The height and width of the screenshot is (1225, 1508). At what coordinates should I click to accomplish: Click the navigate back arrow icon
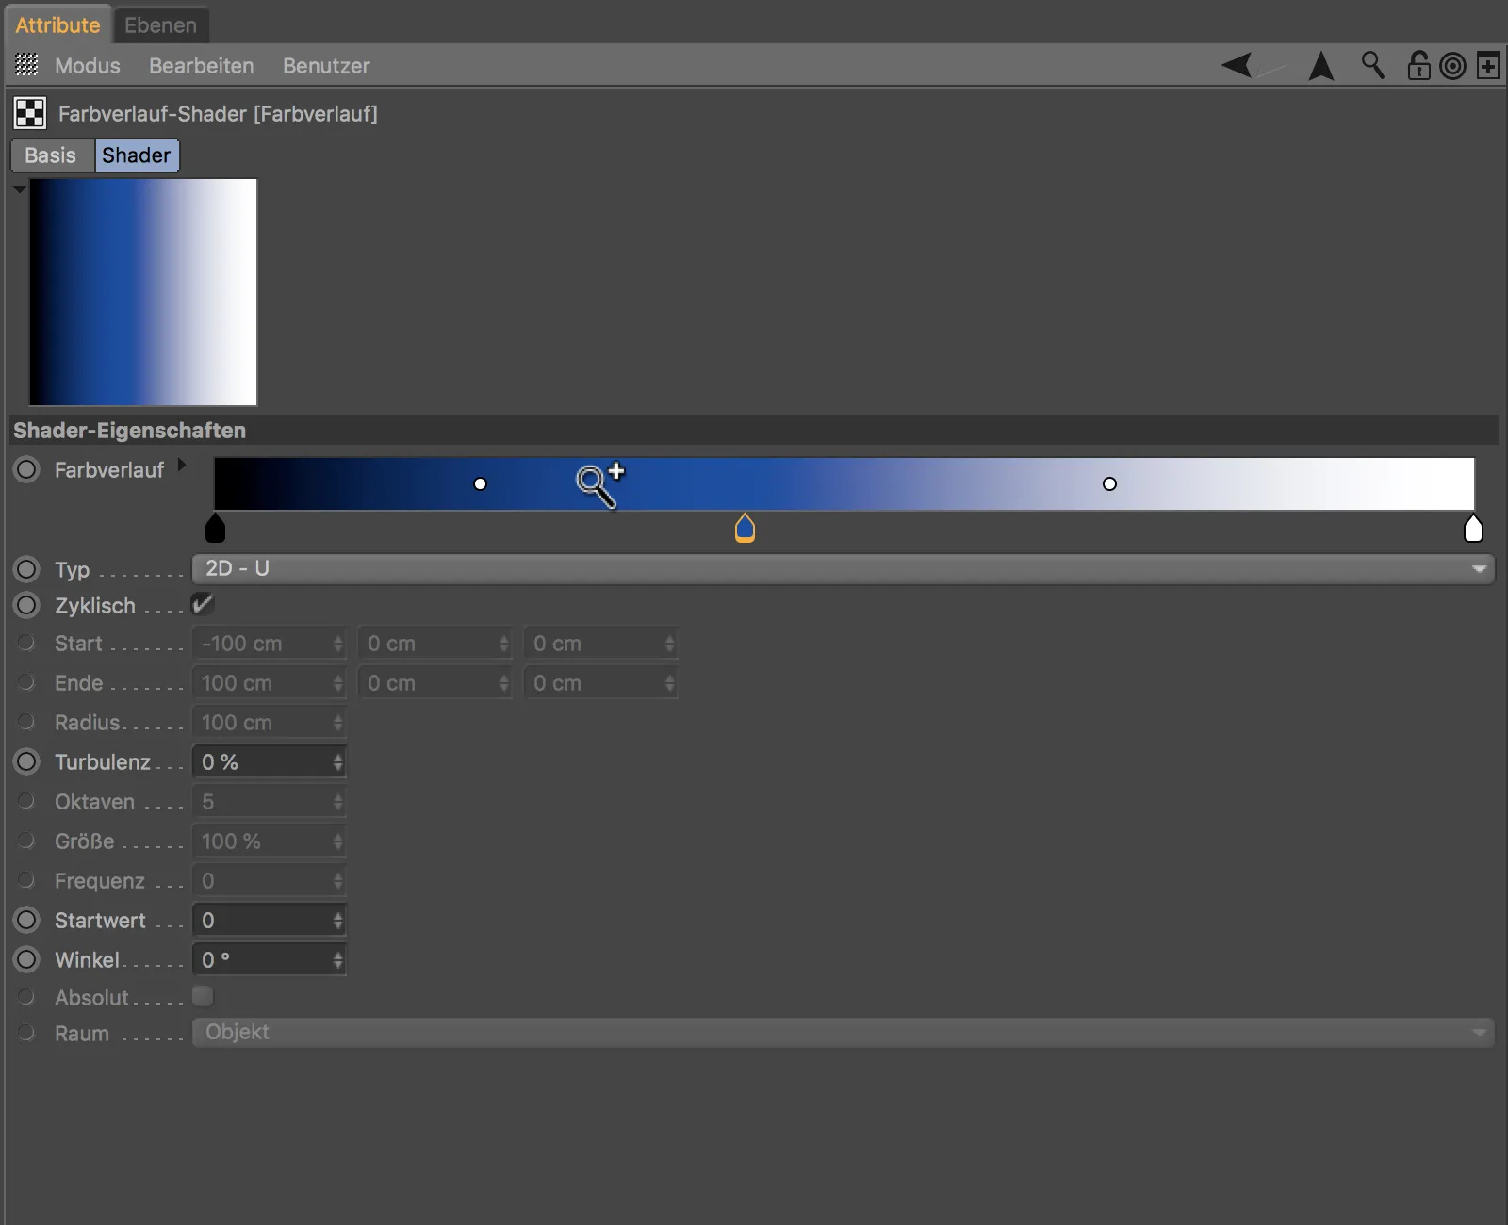pos(1238,65)
